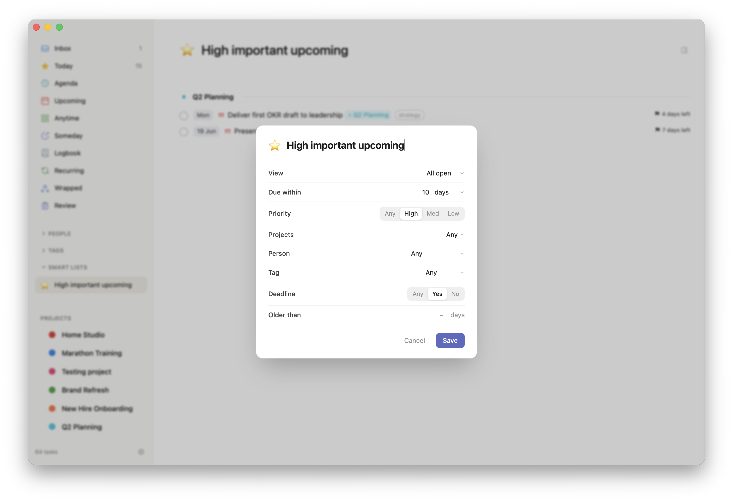Click the star icon in the dialog title

coord(274,145)
